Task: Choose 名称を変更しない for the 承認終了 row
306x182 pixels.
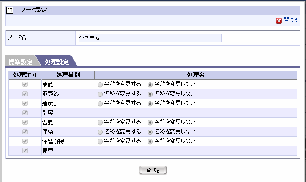Action: pos(150,94)
